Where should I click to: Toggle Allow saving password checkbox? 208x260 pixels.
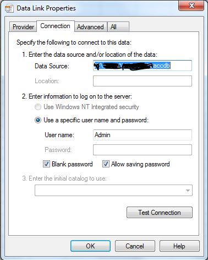(106, 164)
